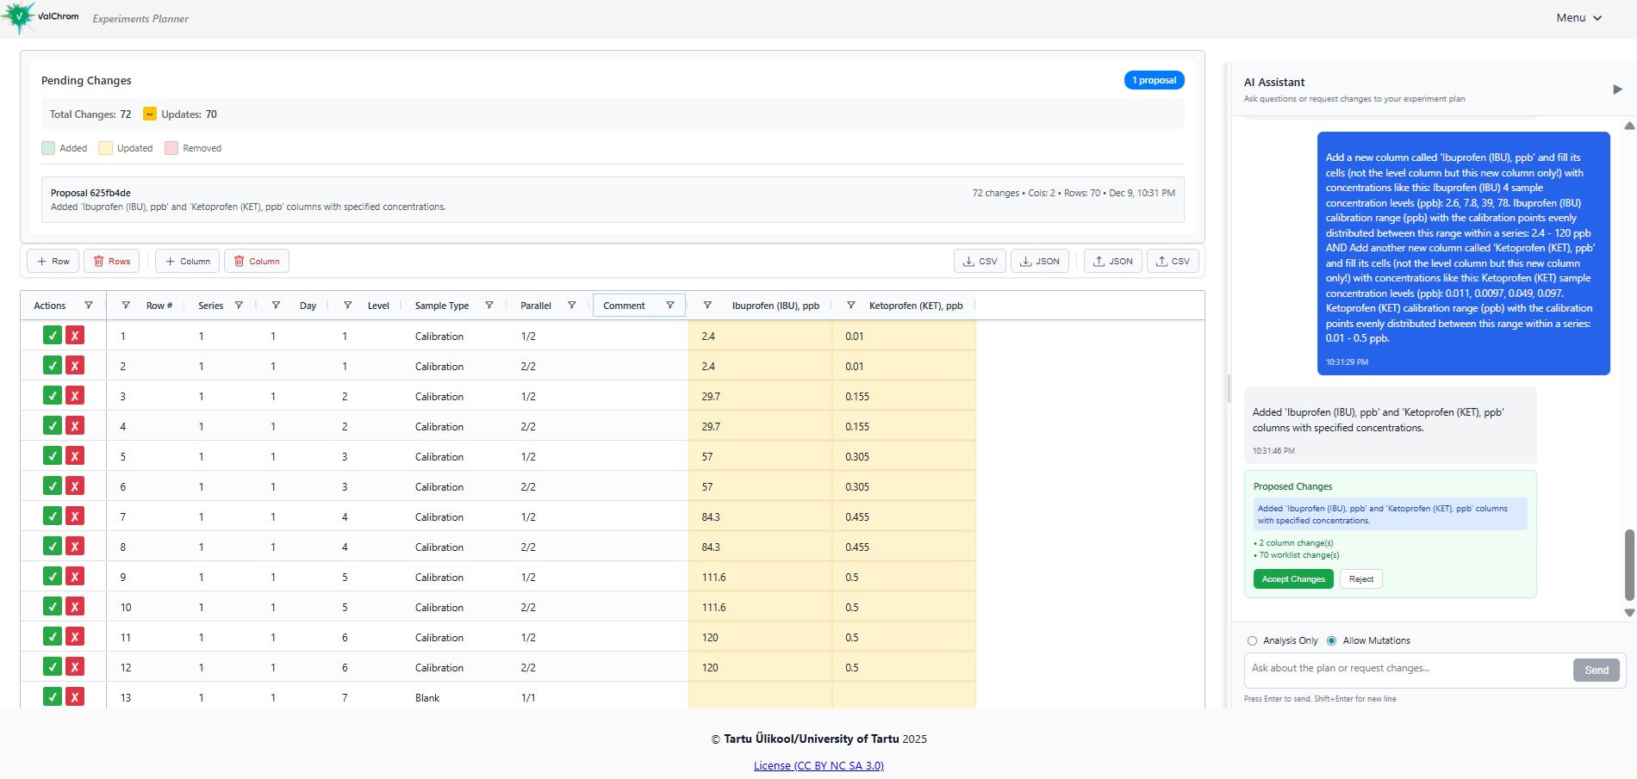Click the download CSV button
Image resolution: width=1637 pixels, height=779 pixels.
[x=980, y=261]
